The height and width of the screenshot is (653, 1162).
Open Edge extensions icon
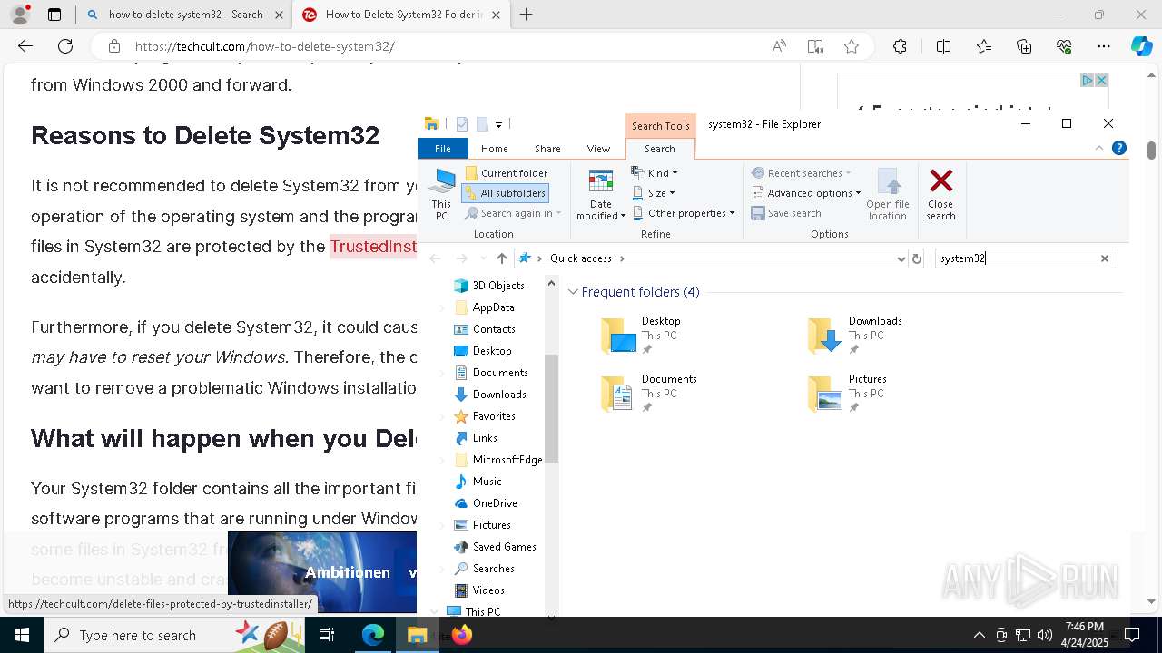tap(900, 46)
